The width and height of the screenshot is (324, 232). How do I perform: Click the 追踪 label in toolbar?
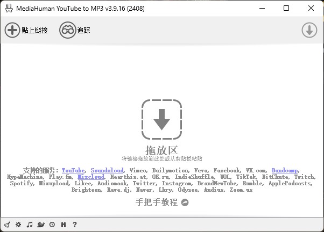(x=83, y=30)
